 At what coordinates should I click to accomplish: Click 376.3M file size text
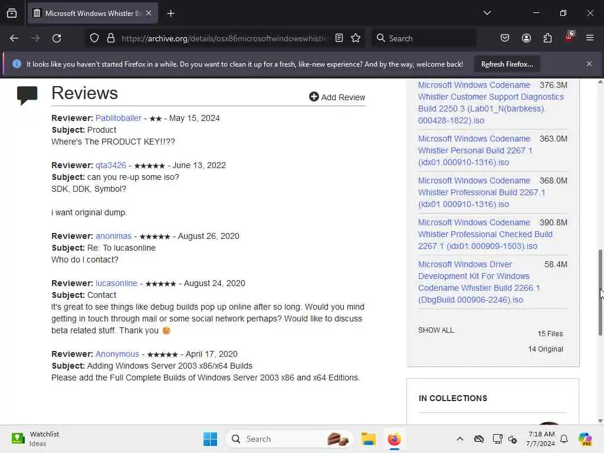[x=553, y=85]
